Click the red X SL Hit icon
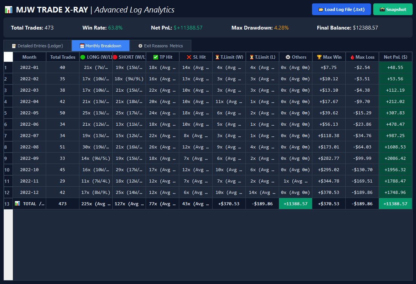The width and height of the screenshot is (416, 284). coord(189,57)
